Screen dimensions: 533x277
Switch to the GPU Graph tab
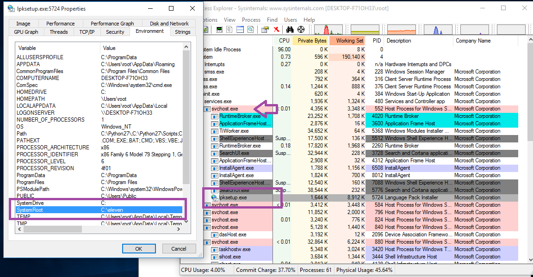(26, 32)
